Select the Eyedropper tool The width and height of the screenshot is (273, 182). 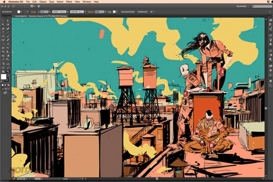point(3,60)
